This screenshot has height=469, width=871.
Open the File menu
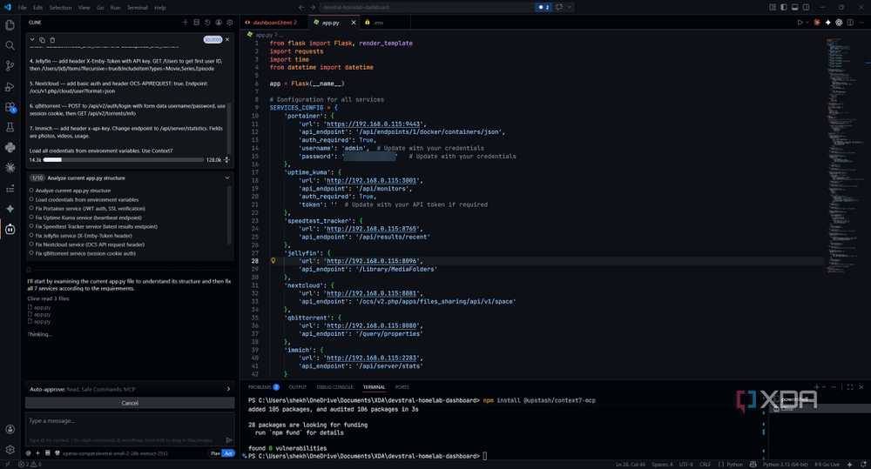[23, 8]
